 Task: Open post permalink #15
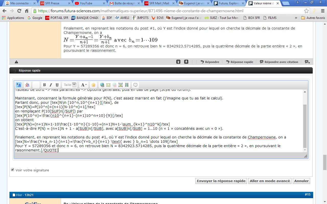click(308, 195)
